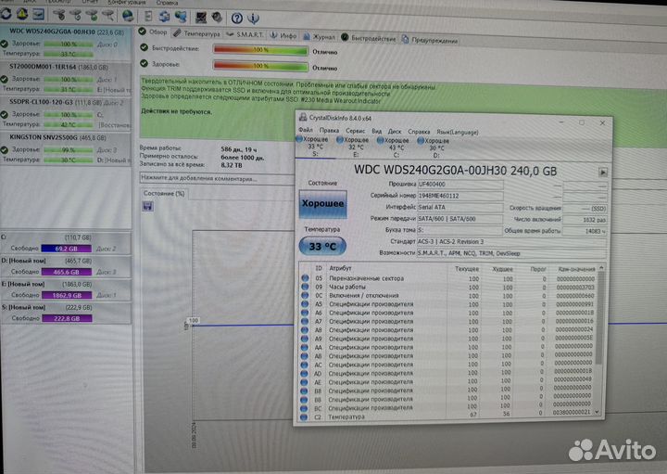Open help via the question mark icon
The height and width of the screenshot is (474, 667).
pos(237,18)
